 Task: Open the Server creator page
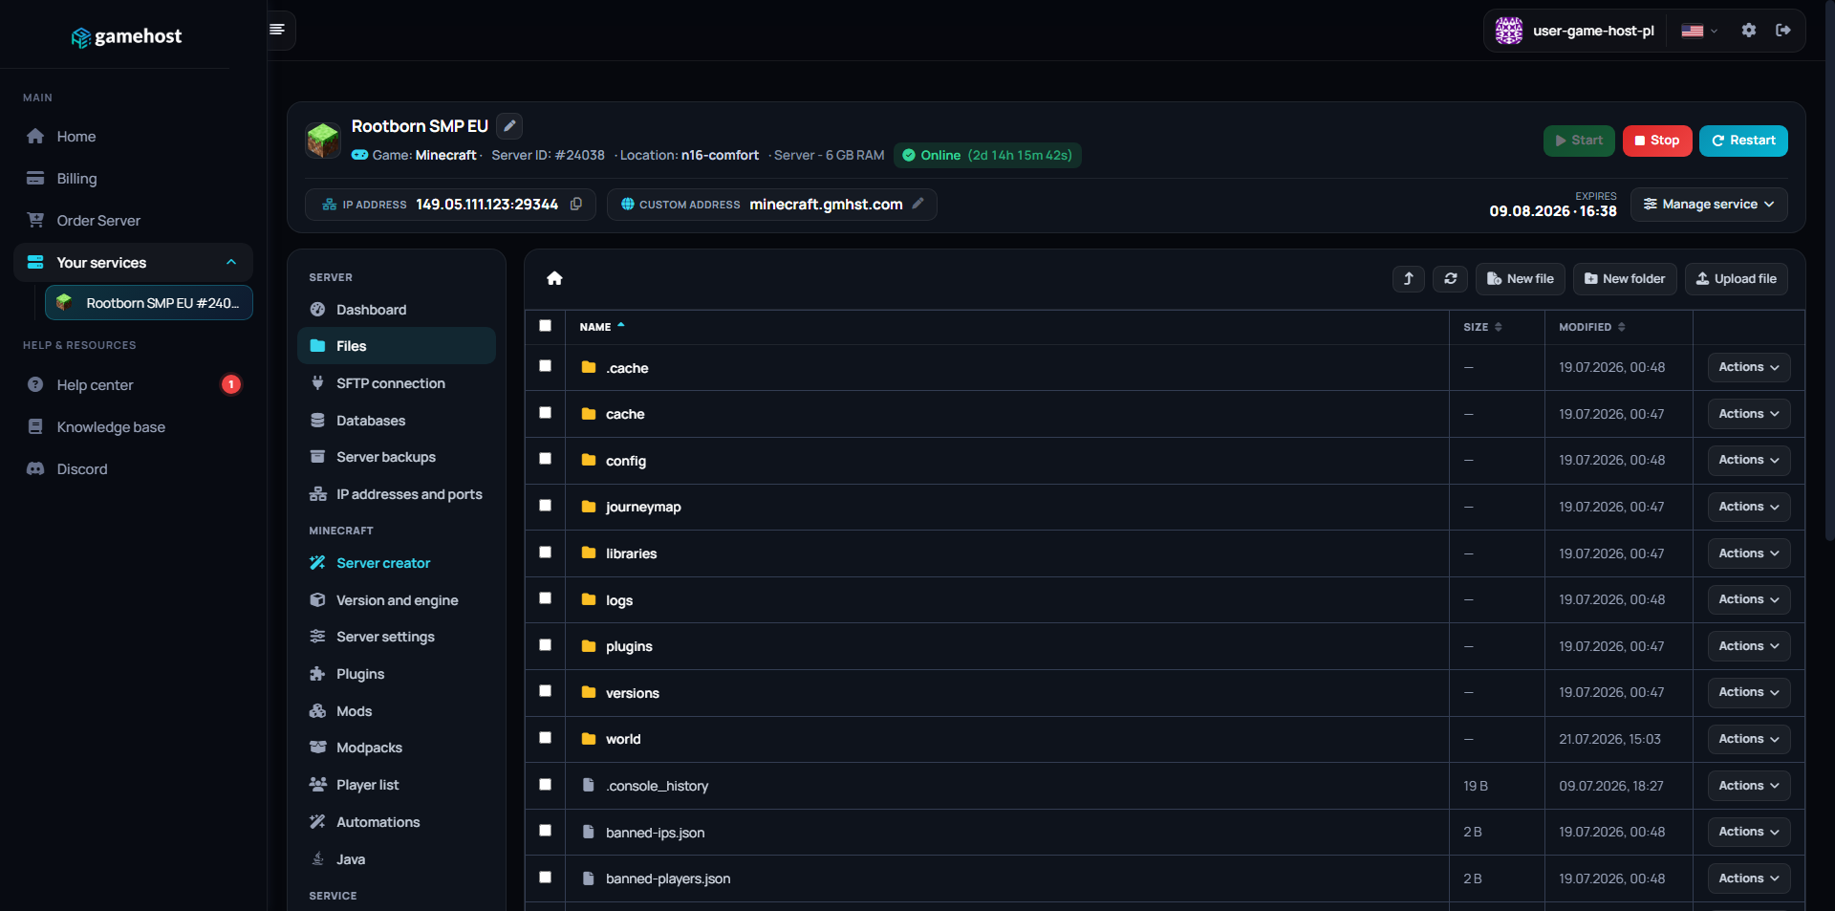tap(397, 563)
